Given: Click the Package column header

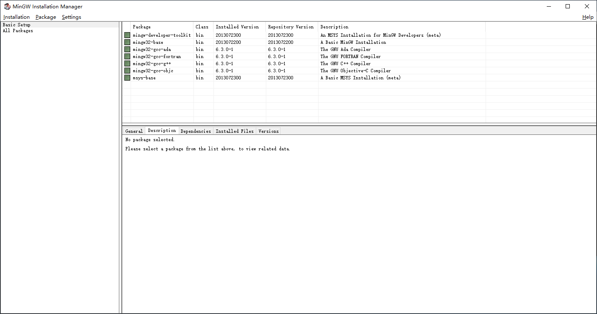Looking at the screenshot, I should (162, 27).
